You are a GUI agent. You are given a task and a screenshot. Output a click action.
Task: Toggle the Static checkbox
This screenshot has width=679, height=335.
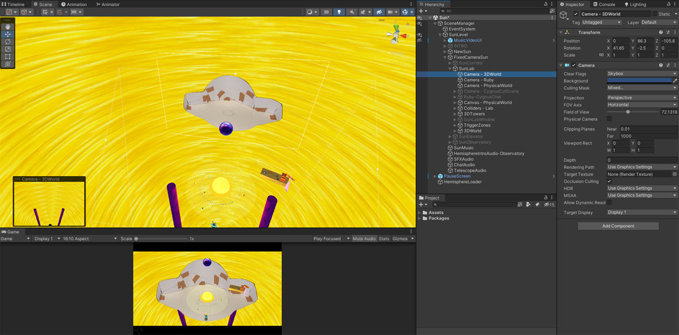[655, 14]
